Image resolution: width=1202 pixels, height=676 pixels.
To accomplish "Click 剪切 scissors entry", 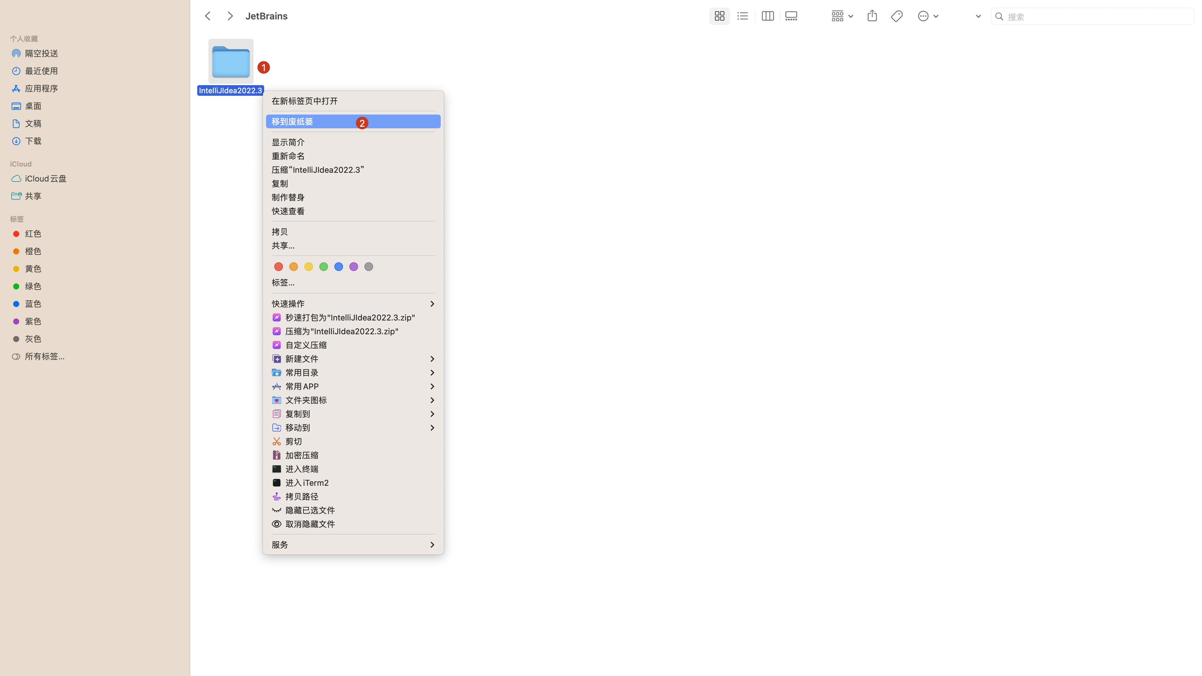I will point(353,441).
